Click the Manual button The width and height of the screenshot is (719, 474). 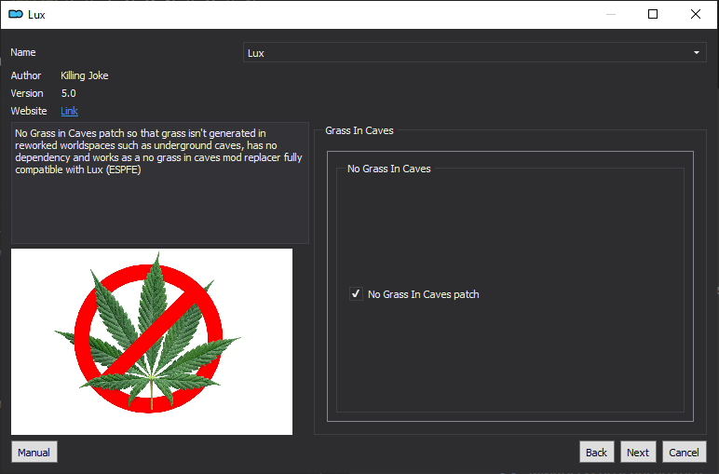[34, 453]
